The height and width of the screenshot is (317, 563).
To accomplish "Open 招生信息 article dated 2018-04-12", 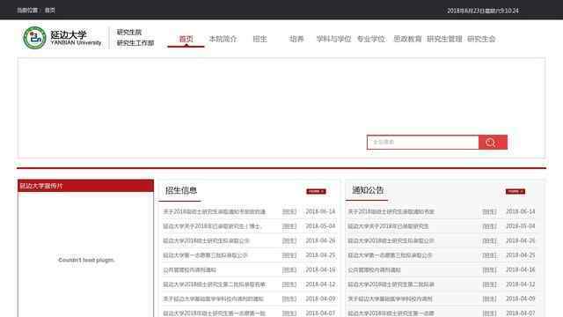I will click(215, 284).
